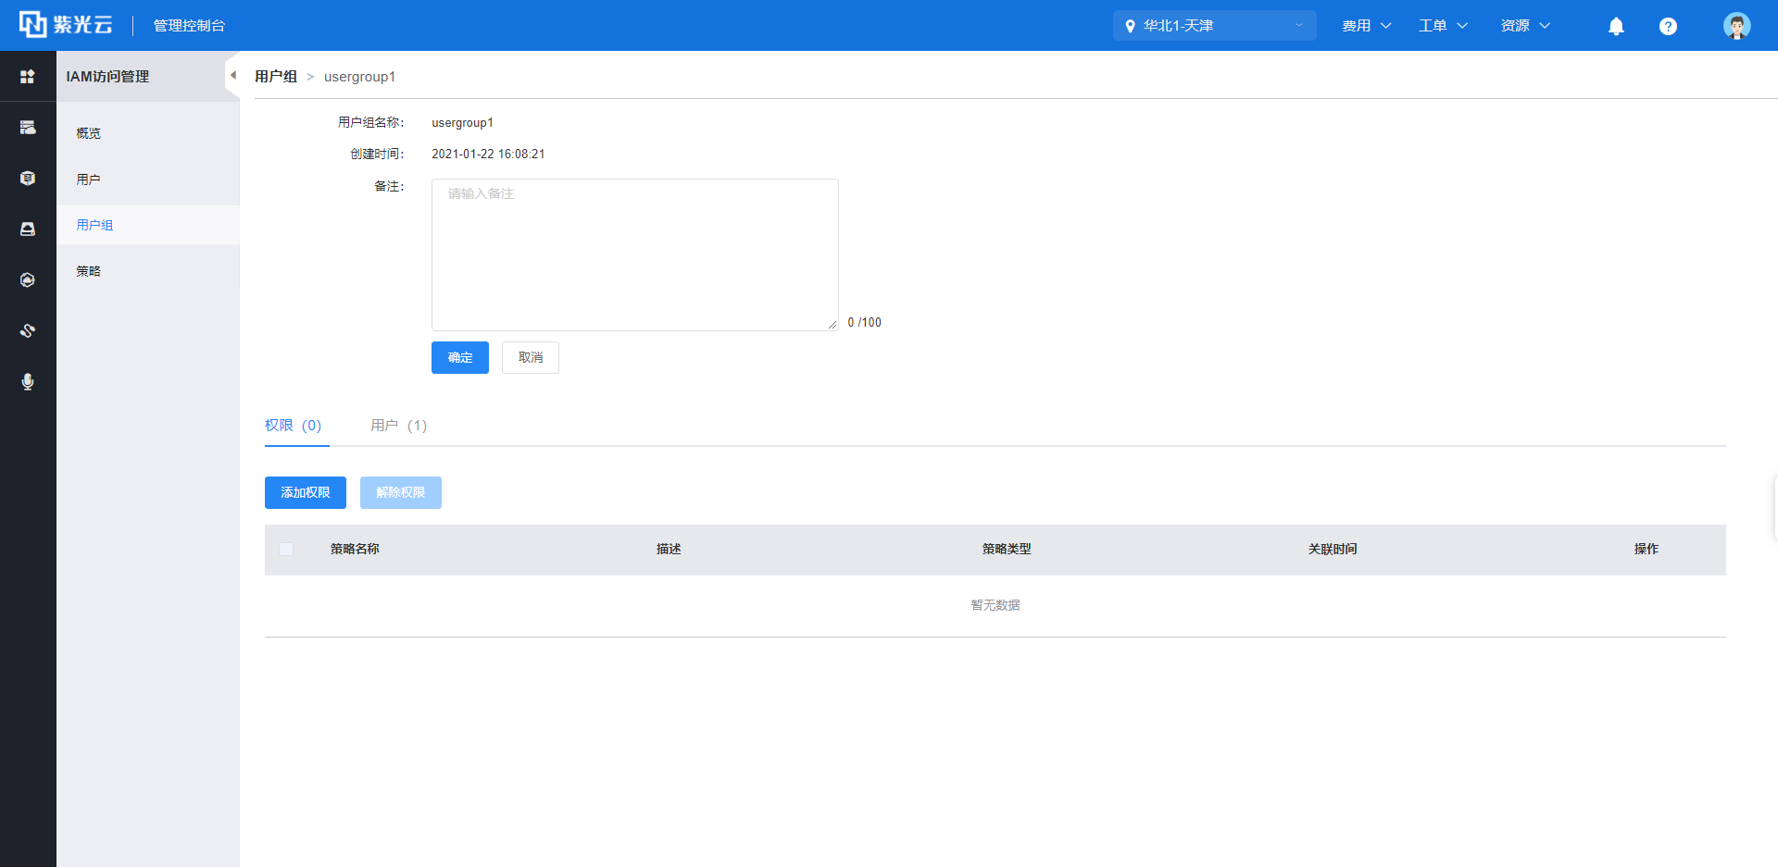1778x867 pixels.
Task: Expand the 费用 dropdown menu
Action: [x=1366, y=26]
